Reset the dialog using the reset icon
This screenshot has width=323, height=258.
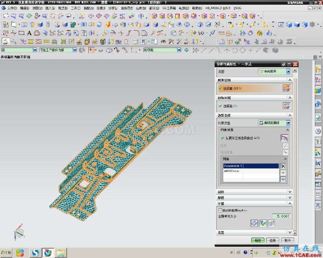[283, 64]
